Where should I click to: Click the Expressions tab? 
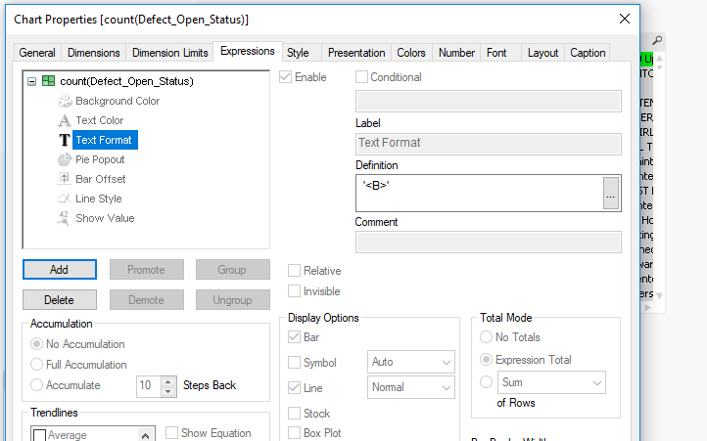click(247, 51)
